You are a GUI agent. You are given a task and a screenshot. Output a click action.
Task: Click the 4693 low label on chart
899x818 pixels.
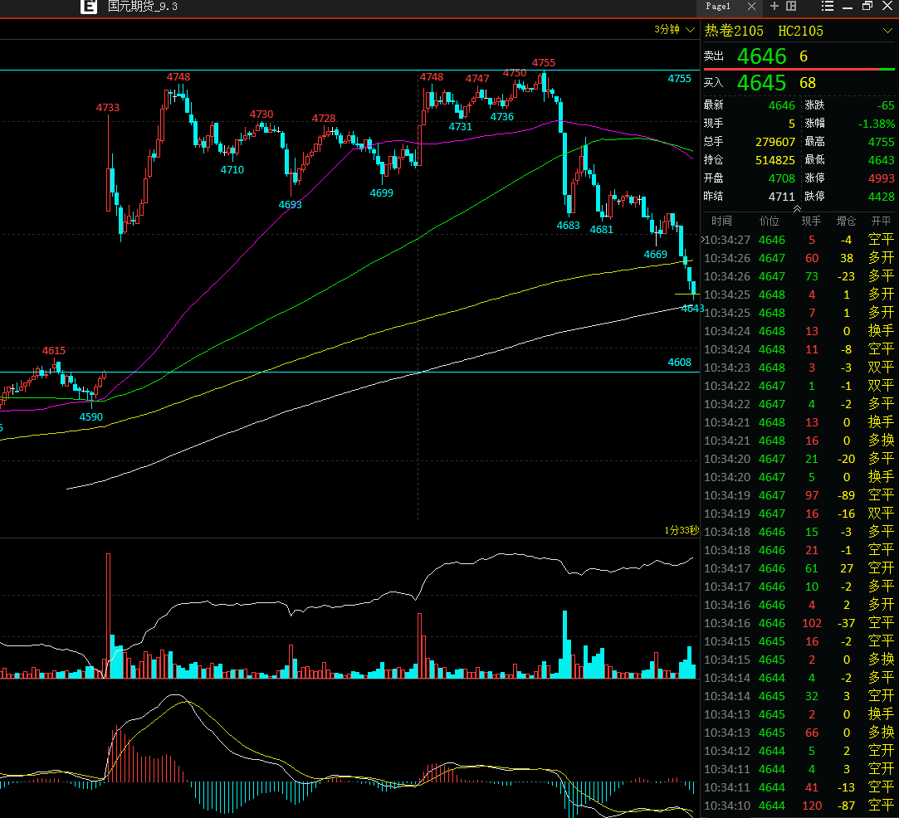point(290,204)
